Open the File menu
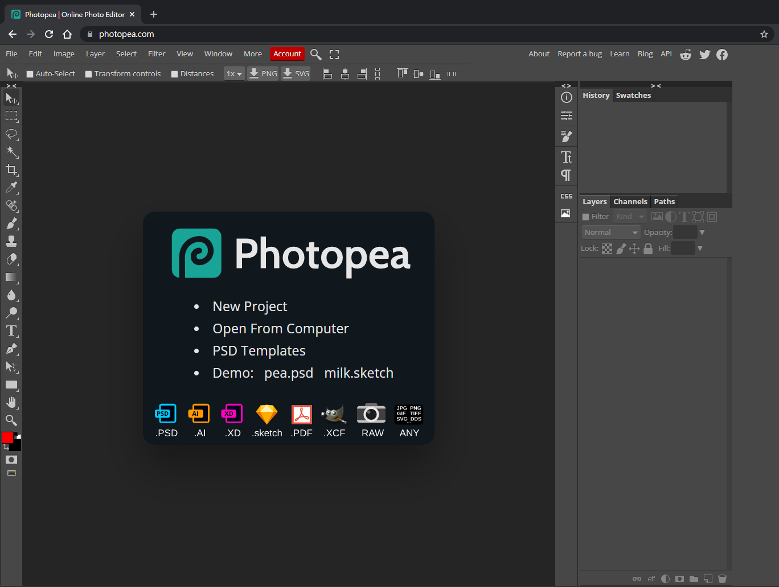 (x=11, y=54)
